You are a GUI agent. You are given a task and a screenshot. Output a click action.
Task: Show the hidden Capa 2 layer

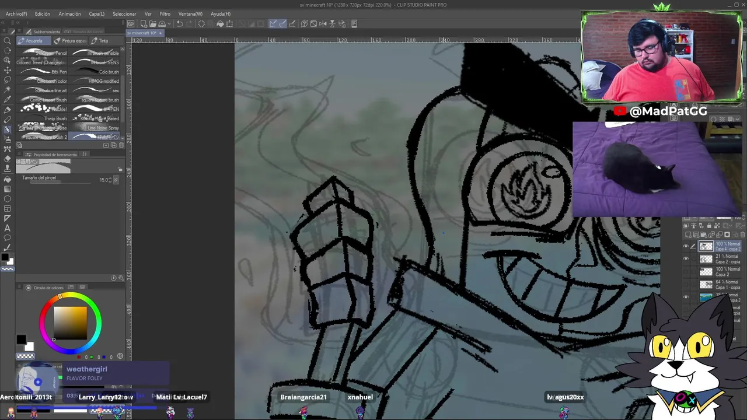pos(686,272)
